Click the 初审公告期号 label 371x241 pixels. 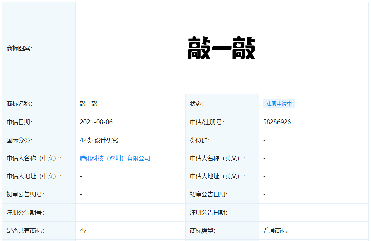[x=25, y=194]
